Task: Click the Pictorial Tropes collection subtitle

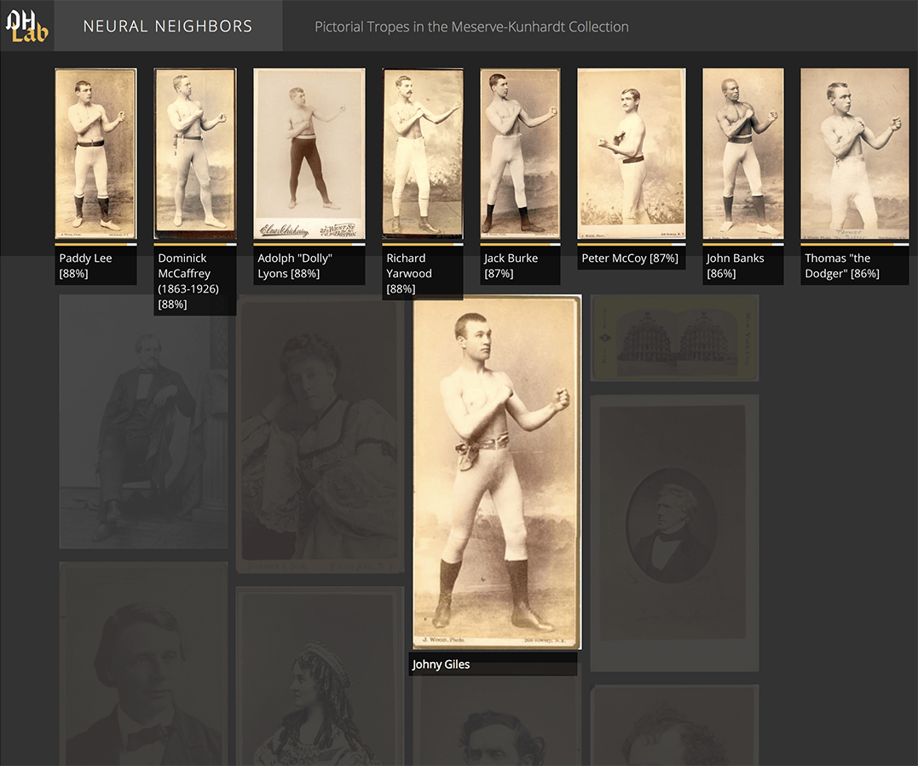Action: (x=471, y=26)
